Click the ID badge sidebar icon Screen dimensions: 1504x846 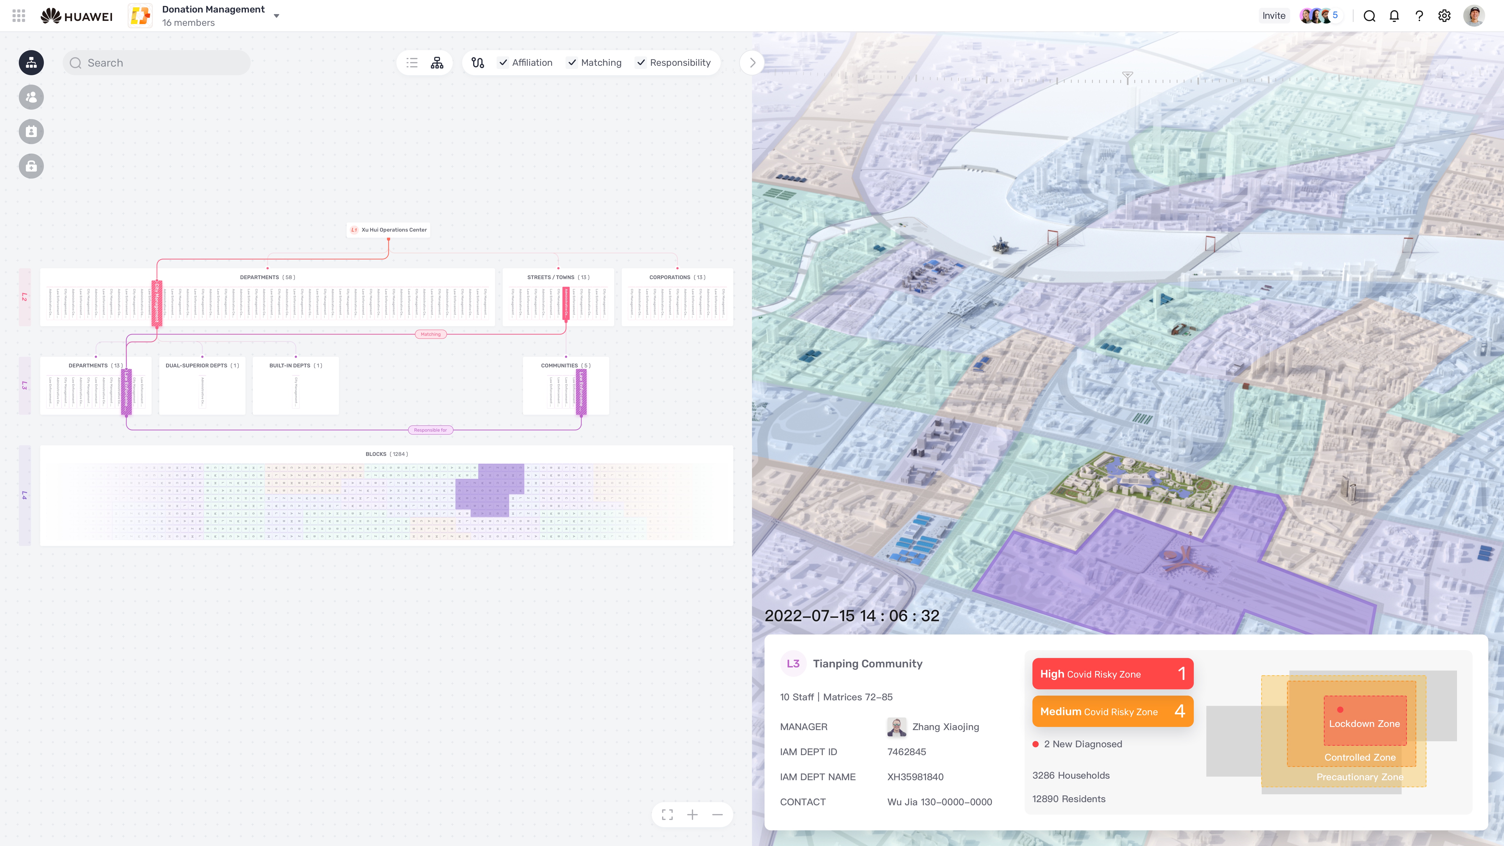click(x=31, y=131)
